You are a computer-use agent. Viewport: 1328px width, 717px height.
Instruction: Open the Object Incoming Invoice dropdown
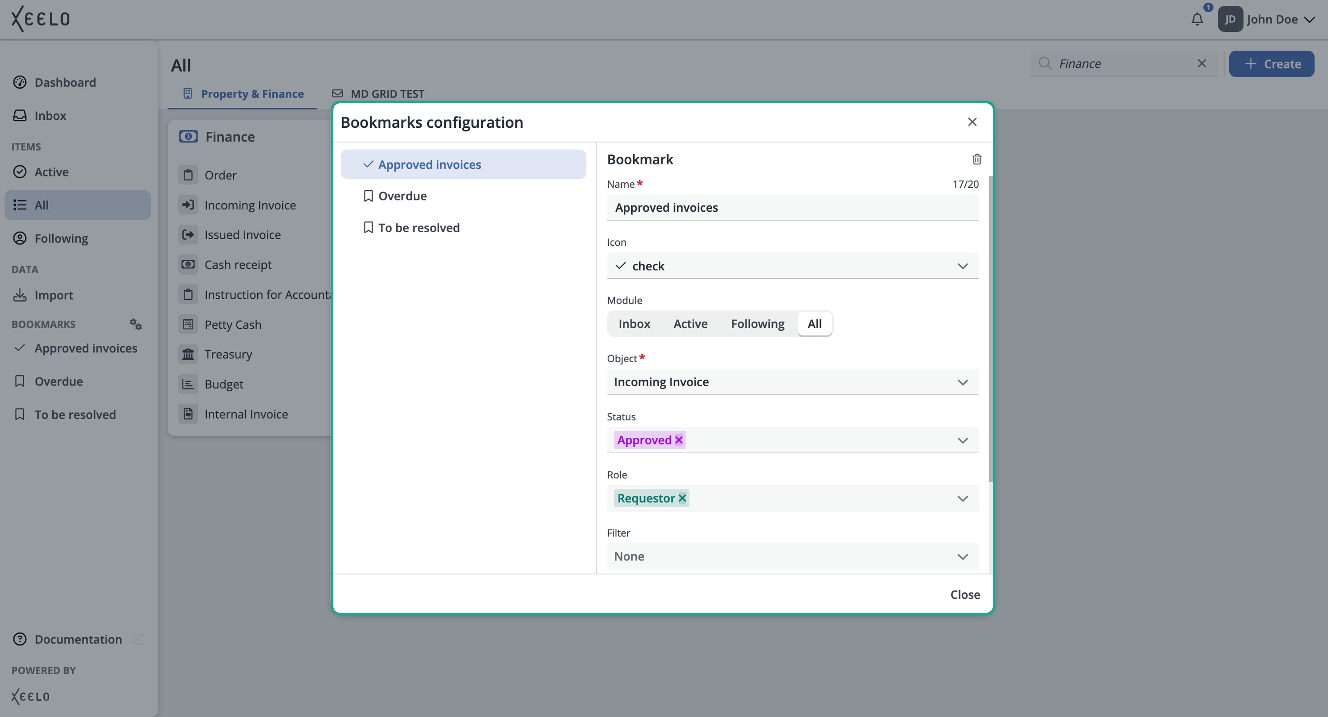tap(792, 382)
